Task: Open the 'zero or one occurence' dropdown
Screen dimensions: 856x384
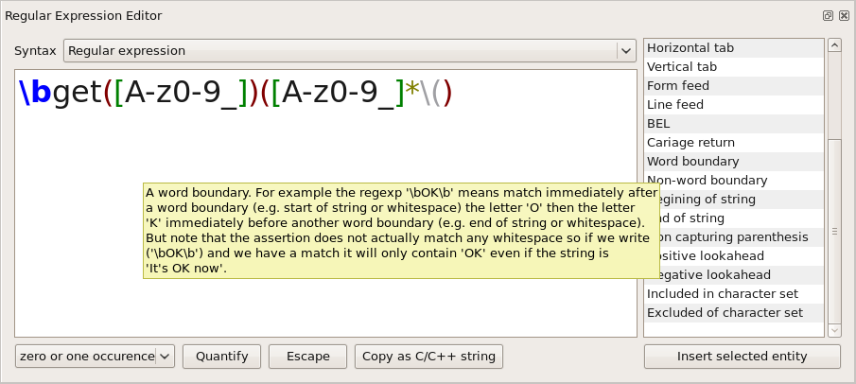Action: (x=95, y=357)
